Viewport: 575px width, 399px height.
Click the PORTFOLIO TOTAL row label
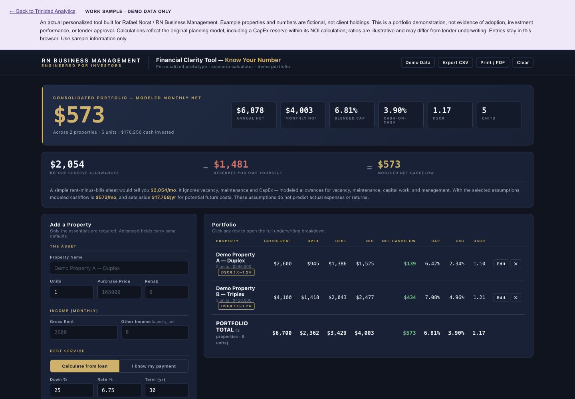[232, 326]
